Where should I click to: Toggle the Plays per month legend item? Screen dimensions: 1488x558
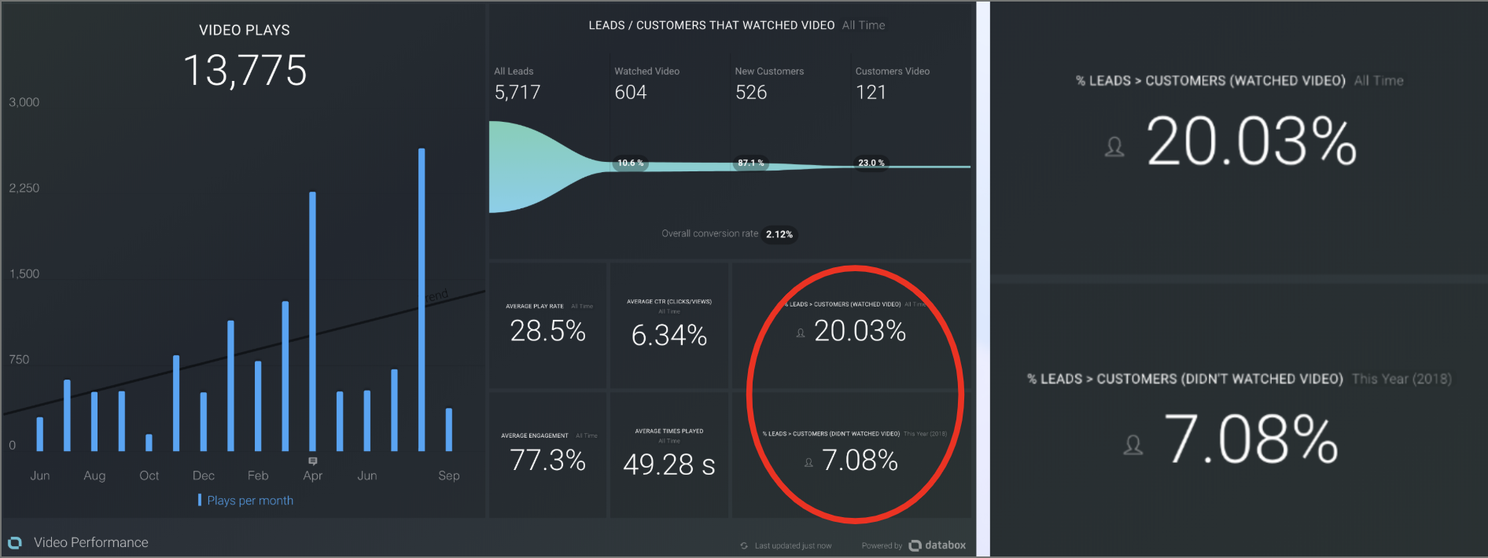(x=249, y=501)
